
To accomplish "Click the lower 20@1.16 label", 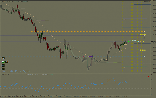I will click(x=143, y=50).
